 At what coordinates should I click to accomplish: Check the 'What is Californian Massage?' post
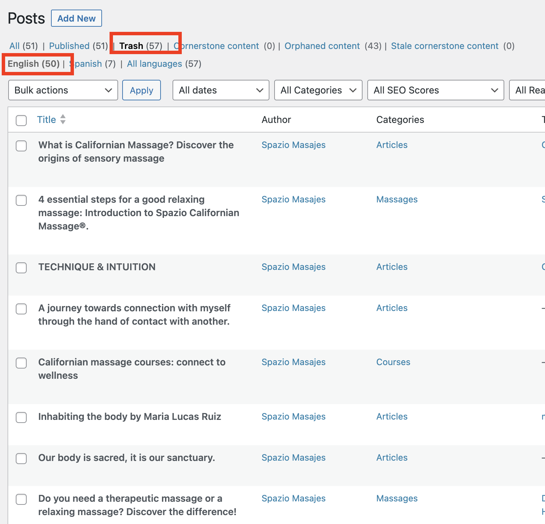click(x=21, y=146)
